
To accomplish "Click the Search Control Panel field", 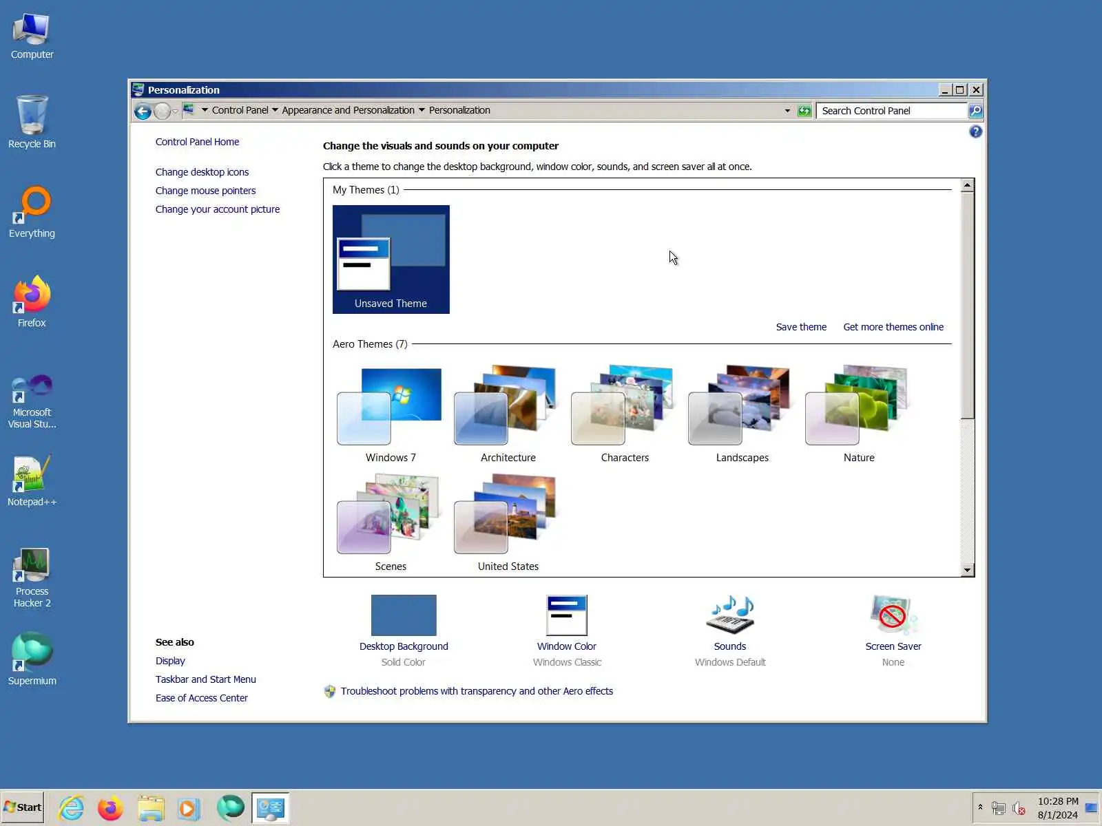I will 892,111.
